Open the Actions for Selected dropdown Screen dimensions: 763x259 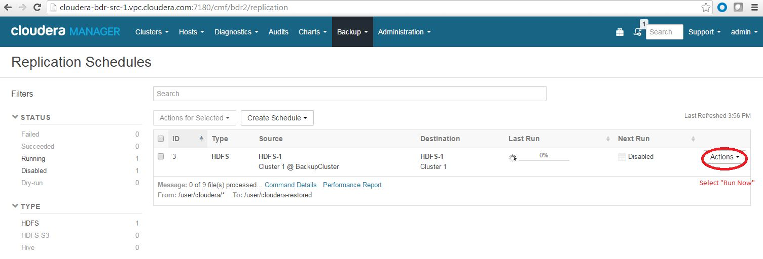(195, 118)
